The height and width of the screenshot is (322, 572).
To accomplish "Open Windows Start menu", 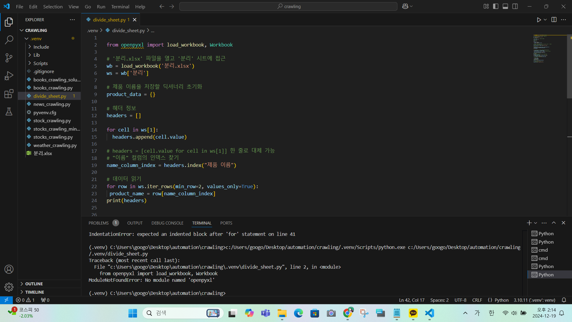I will (x=133, y=313).
